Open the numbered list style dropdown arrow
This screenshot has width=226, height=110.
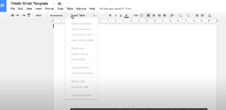185,16
